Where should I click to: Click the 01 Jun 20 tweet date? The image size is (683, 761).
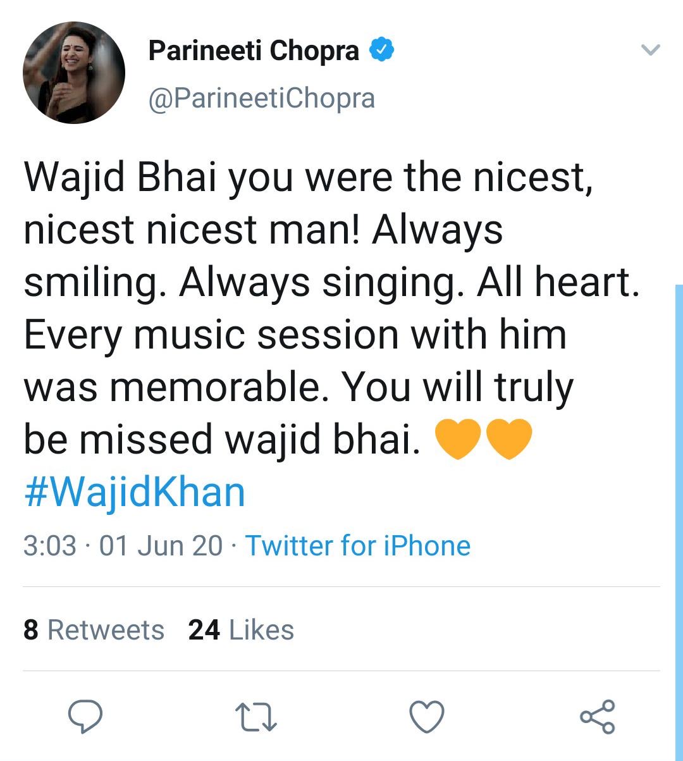(161, 545)
